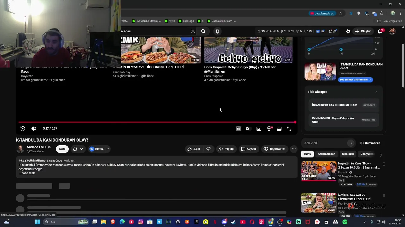The image size is (405, 227).
Task: Open the three-dot more actions under the video
Action: (294, 149)
